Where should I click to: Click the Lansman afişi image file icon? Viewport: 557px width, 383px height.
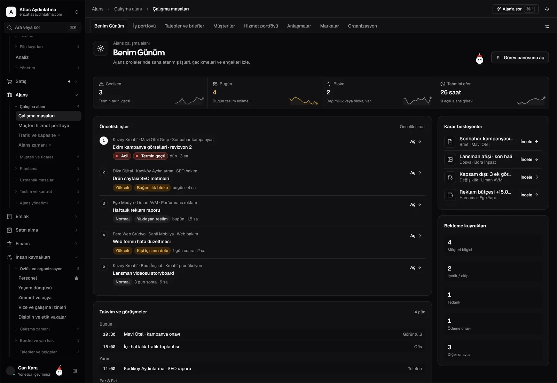click(450, 159)
